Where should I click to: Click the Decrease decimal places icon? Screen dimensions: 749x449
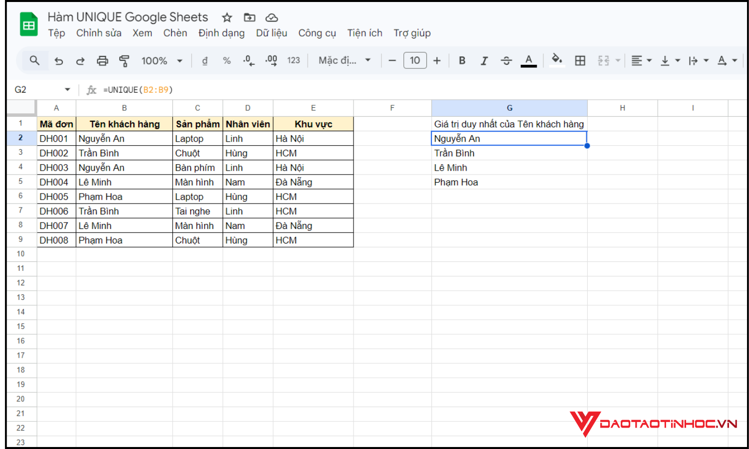248,60
